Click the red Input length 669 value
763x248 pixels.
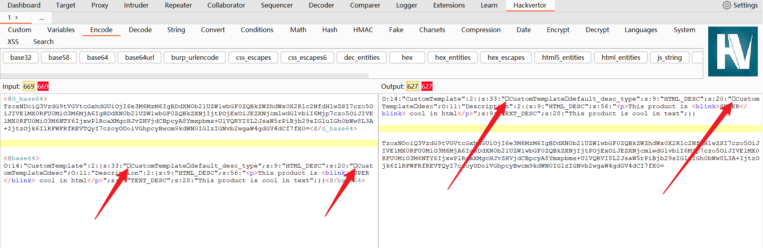click(43, 86)
